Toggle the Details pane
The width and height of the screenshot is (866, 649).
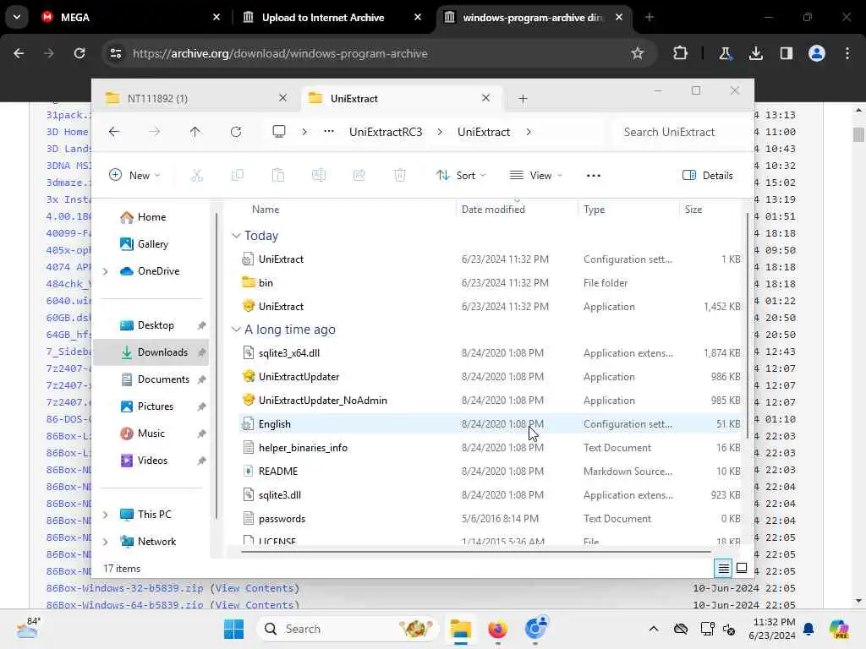coord(708,176)
